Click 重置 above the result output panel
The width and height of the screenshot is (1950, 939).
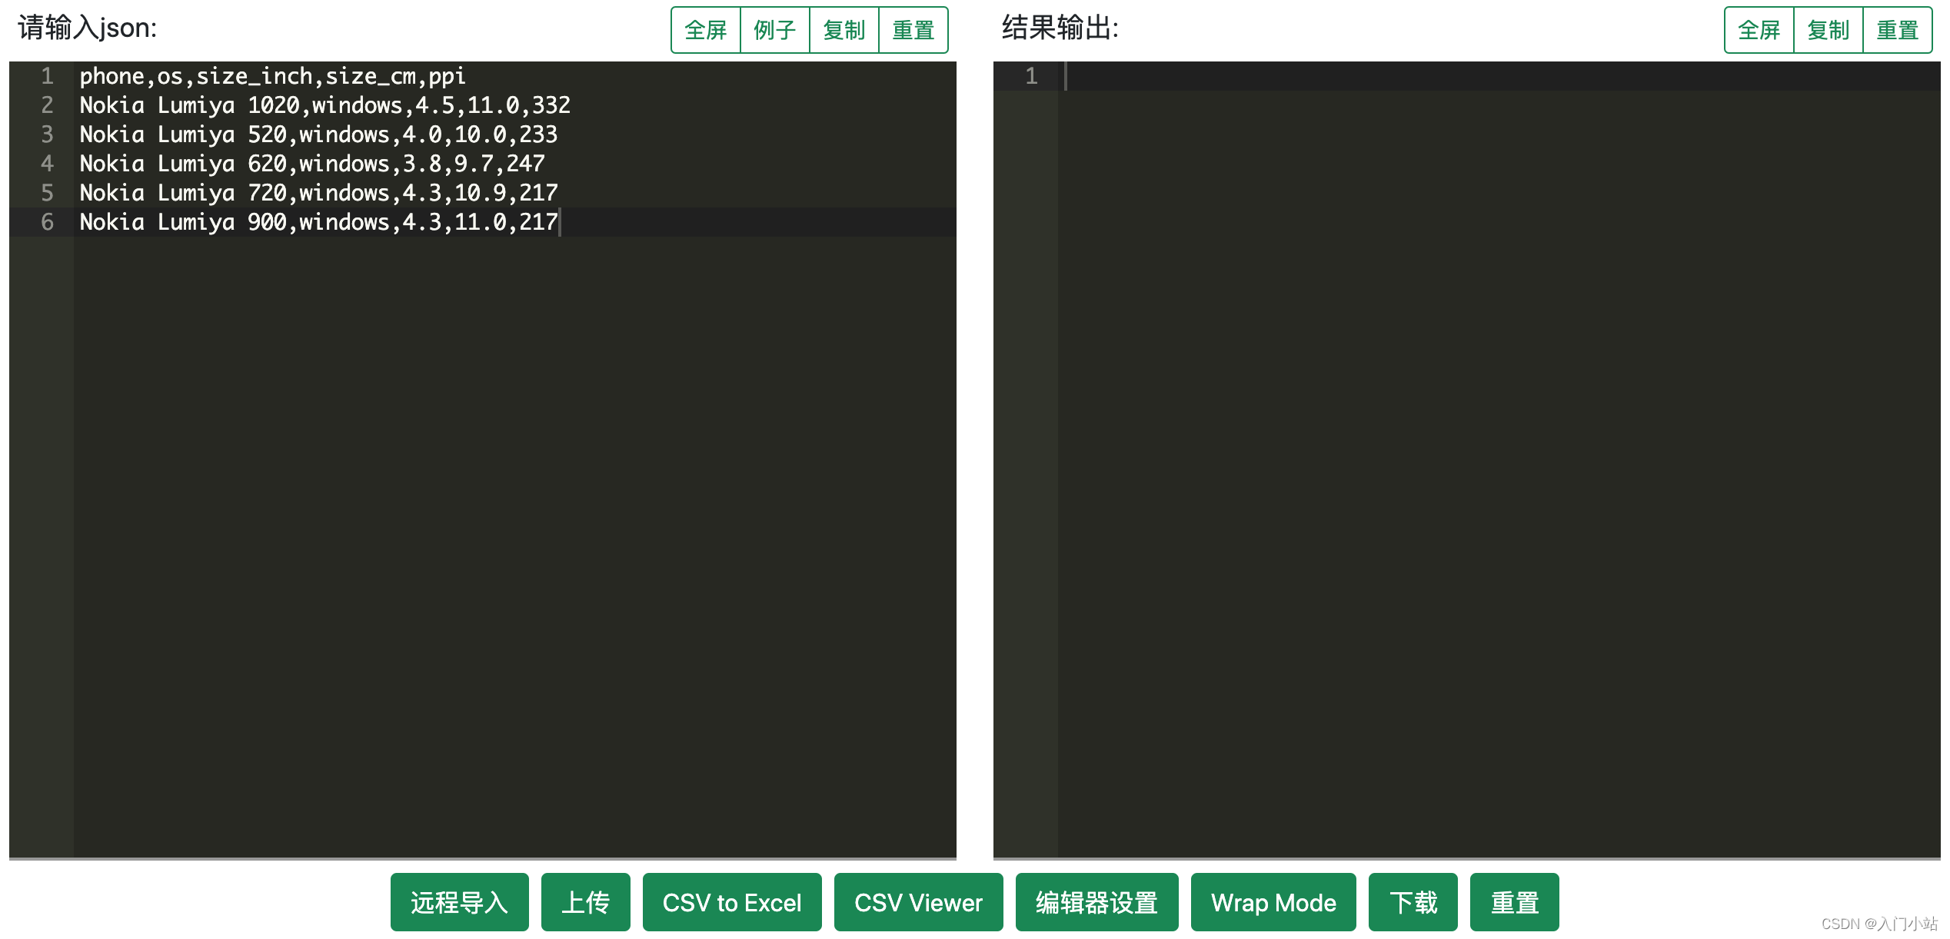pos(1898,30)
